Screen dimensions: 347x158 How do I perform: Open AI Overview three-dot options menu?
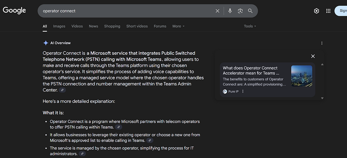coord(322,43)
